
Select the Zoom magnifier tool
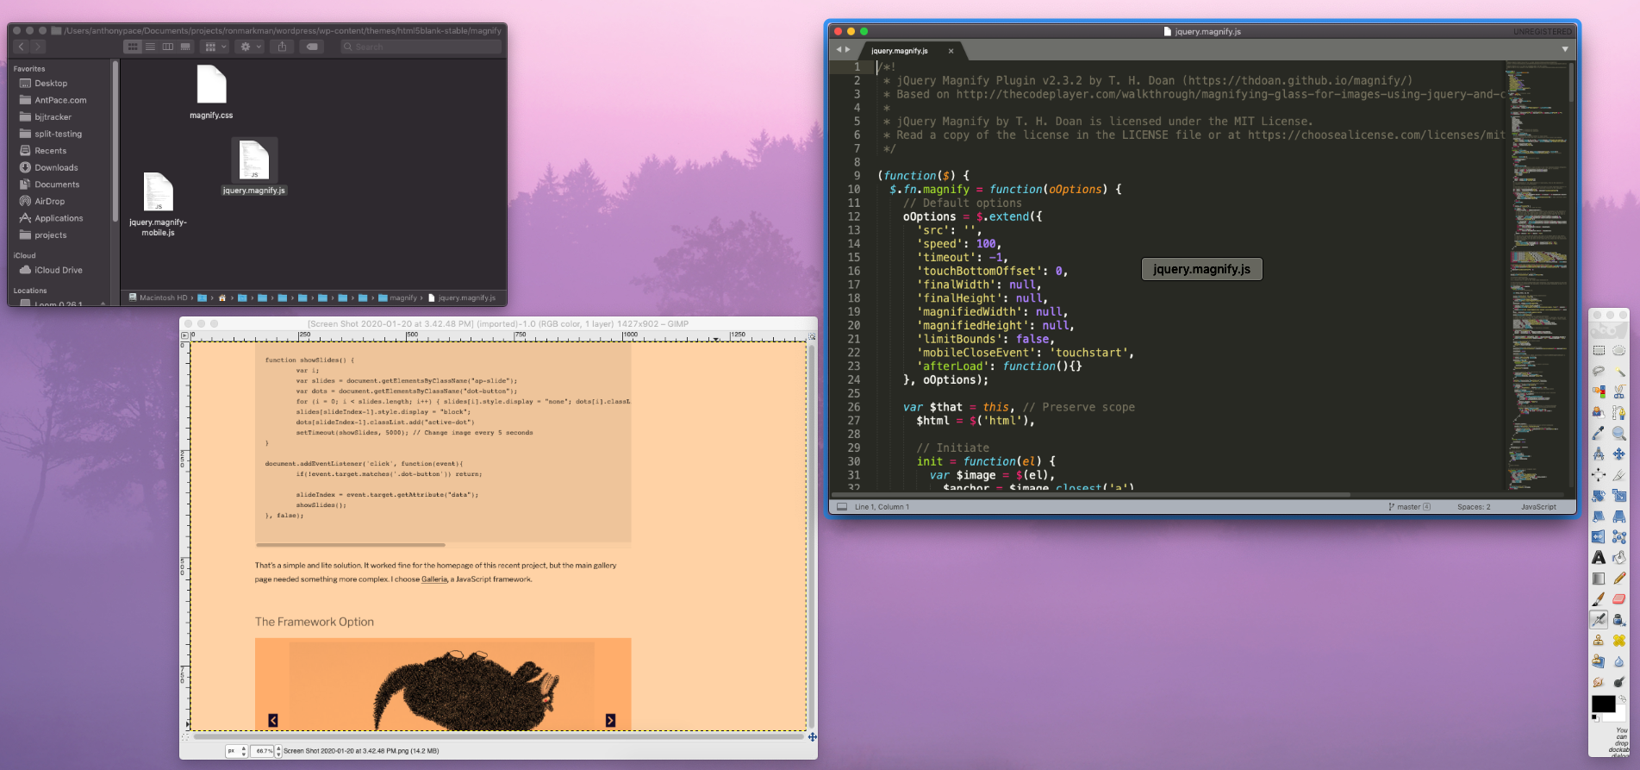click(x=1619, y=433)
